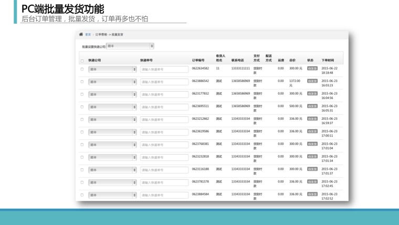
Task: Focus tracking number field for order 0623177832
Action: [x=164, y=95]
